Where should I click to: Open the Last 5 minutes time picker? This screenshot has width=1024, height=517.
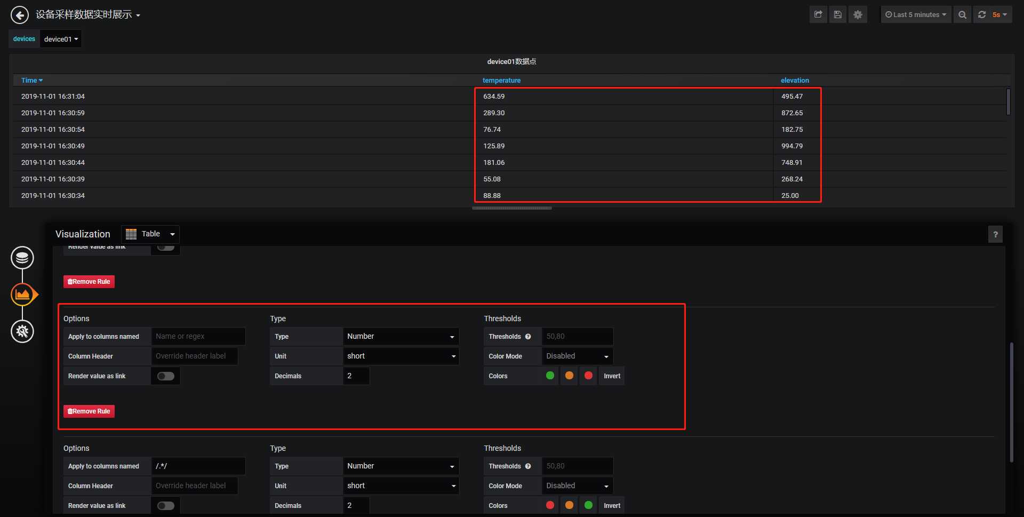pos(916,15)
